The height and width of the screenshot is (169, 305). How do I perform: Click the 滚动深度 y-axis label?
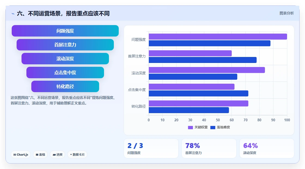tap(139, 73)
